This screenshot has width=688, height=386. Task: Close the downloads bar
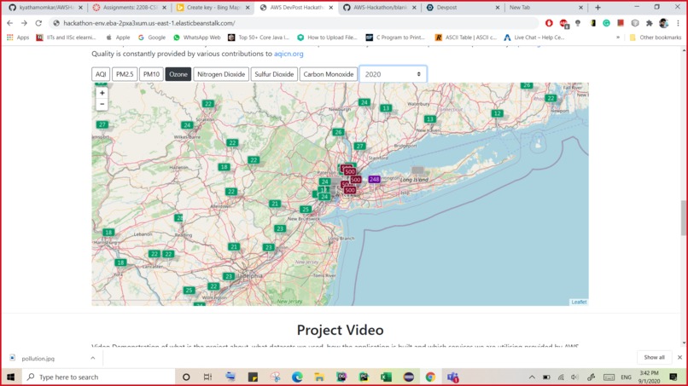point(679,358)
